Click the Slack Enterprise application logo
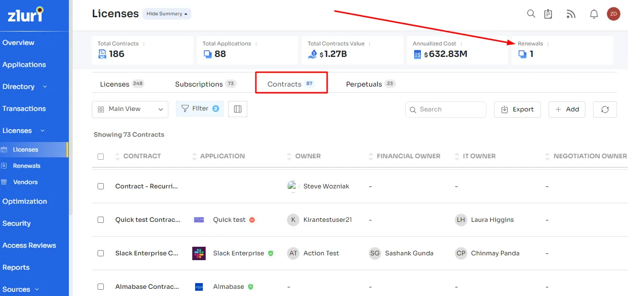This screenshot has width=628, height=296. pos(199,253)
